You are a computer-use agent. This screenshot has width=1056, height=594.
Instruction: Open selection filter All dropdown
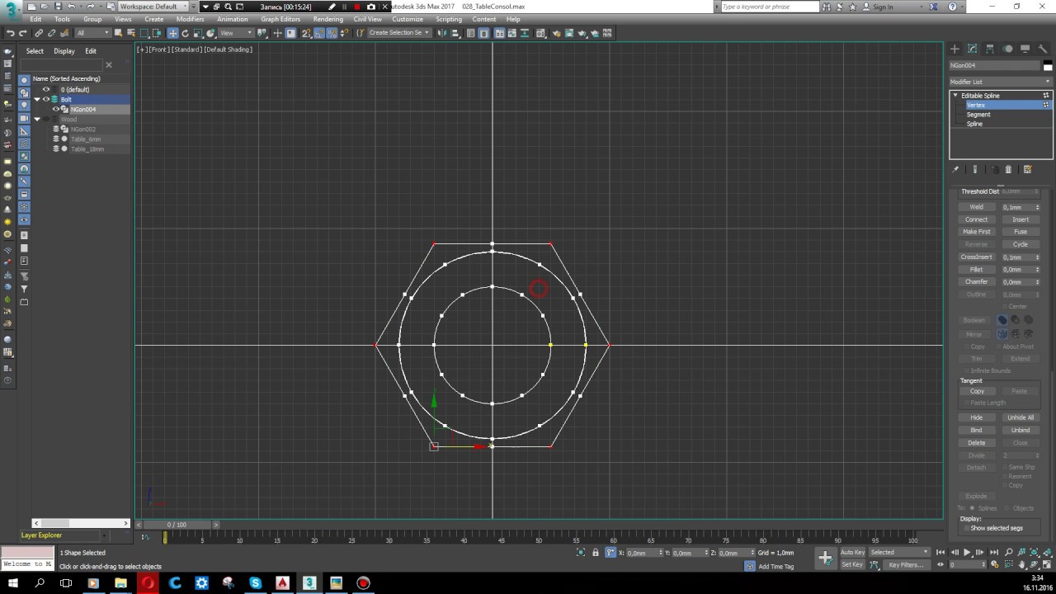tap(92, 33)
